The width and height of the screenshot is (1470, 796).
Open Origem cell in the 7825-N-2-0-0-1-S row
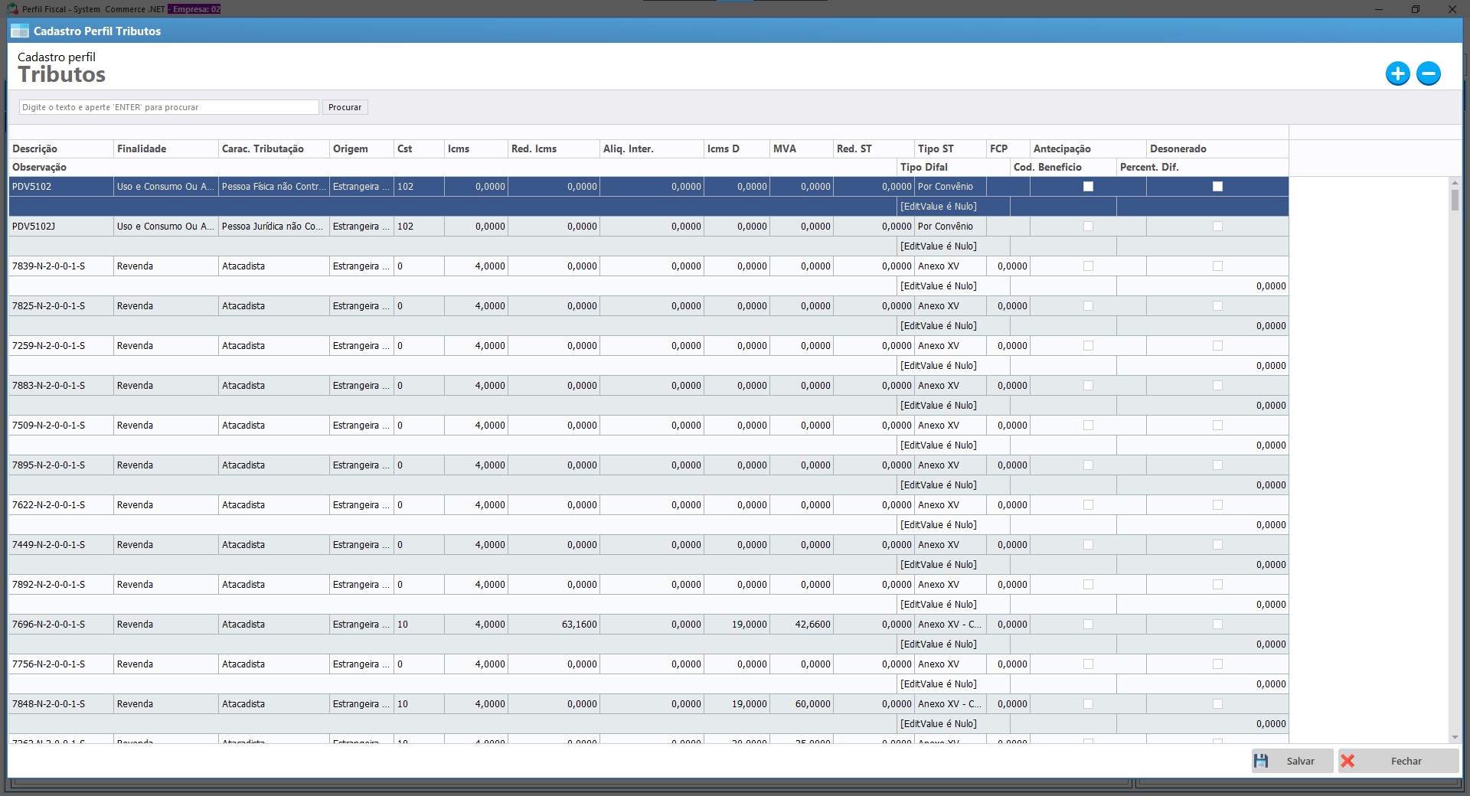[x=361, y=306]
